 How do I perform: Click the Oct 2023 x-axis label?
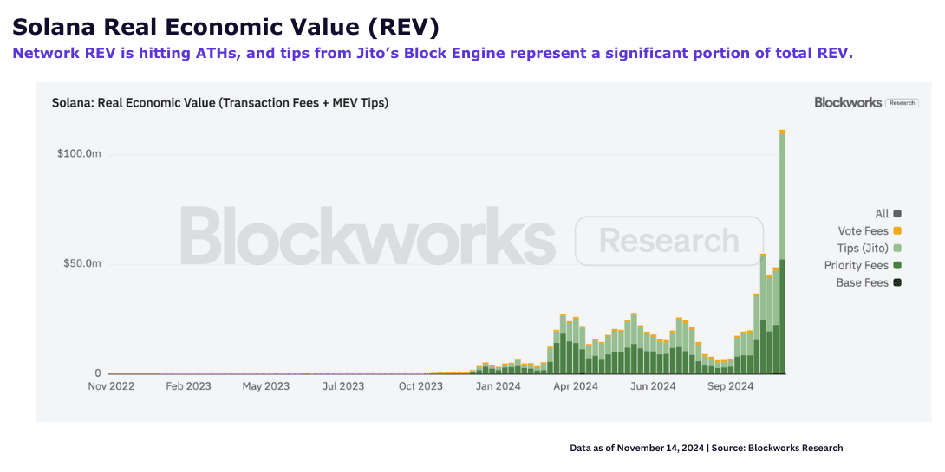(420, 386)
